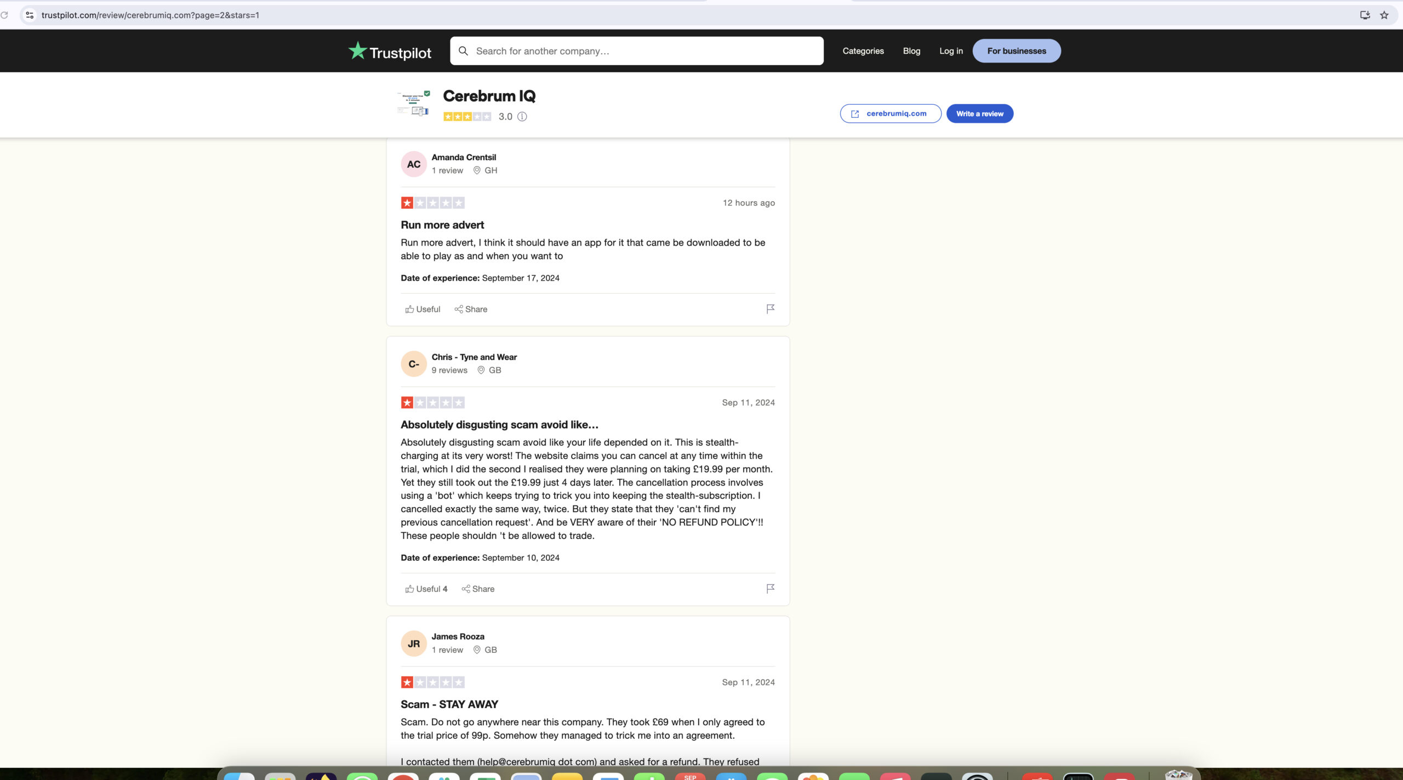Viewport: 1403px width, 780px height.
Task: Open the Blog link
Action: click(911, 51)
